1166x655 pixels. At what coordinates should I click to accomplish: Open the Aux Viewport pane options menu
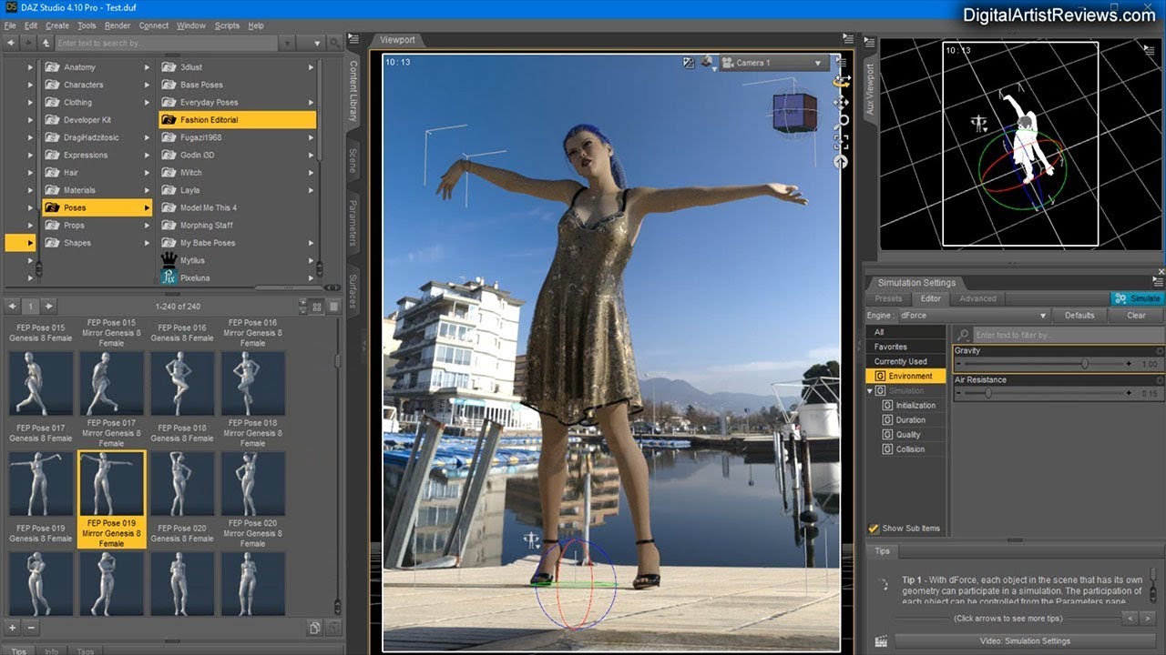pos(869,41)
